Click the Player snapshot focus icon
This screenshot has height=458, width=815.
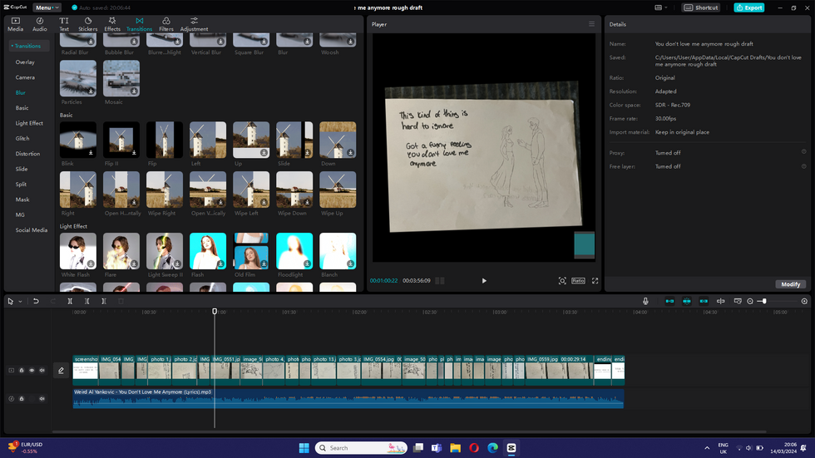pos(562,281)
